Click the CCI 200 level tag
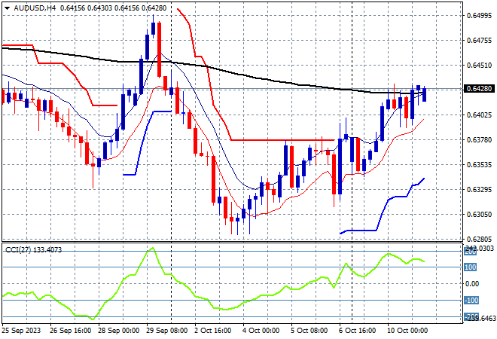The image size is (497, 339). pyautogui.click(x=470, y=252)
